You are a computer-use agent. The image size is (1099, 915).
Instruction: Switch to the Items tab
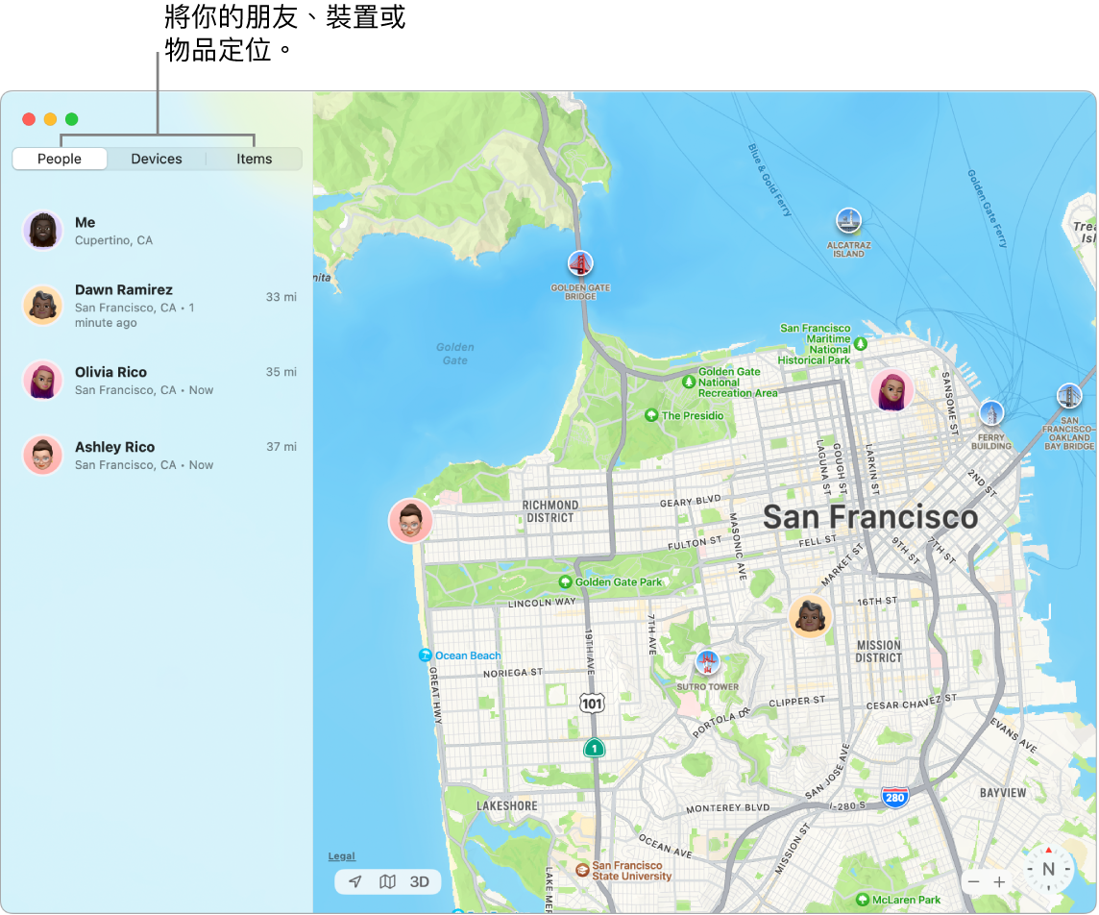(x=255, y=159)
